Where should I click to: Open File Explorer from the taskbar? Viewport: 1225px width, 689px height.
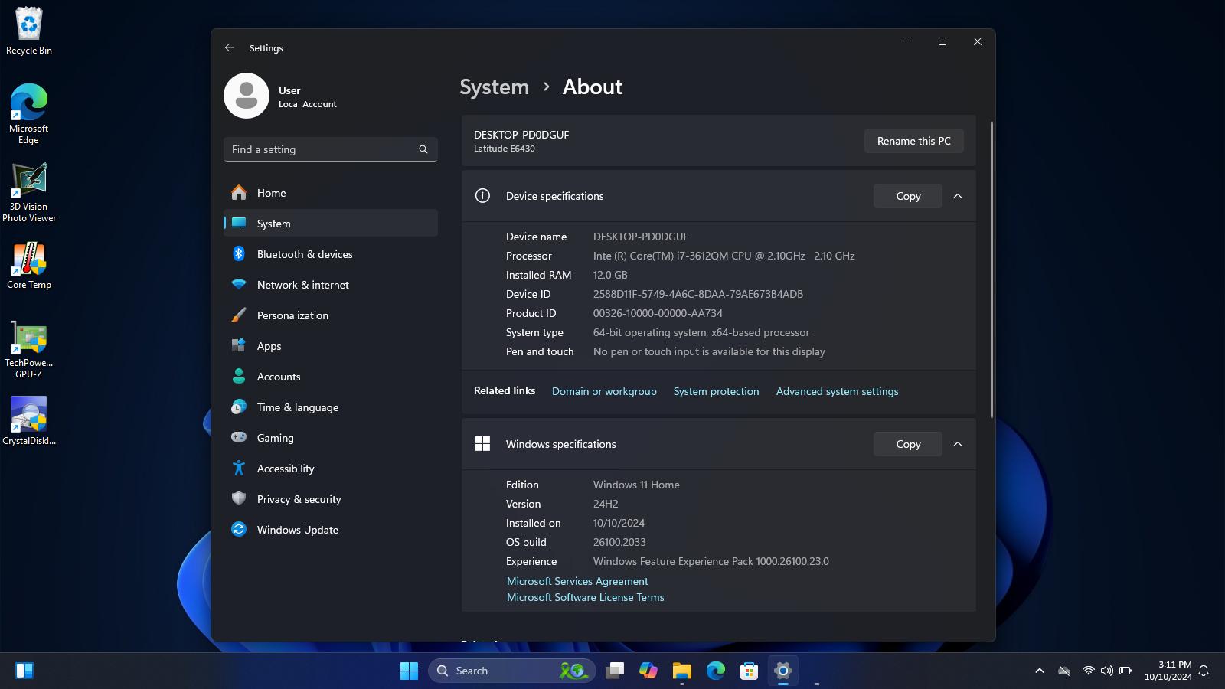(682, 671)
